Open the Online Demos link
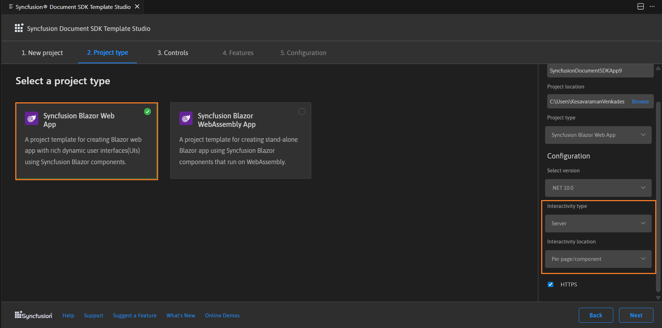662x328 pixels. tap(222, 315)
